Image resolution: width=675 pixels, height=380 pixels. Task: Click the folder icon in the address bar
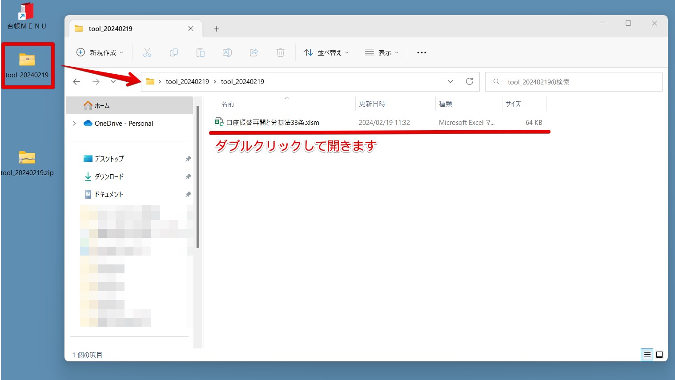pos(150,82)
